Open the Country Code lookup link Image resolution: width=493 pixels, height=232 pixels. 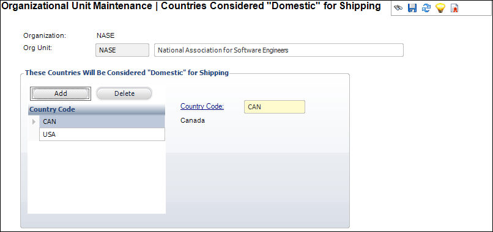(x=202, y=106)
